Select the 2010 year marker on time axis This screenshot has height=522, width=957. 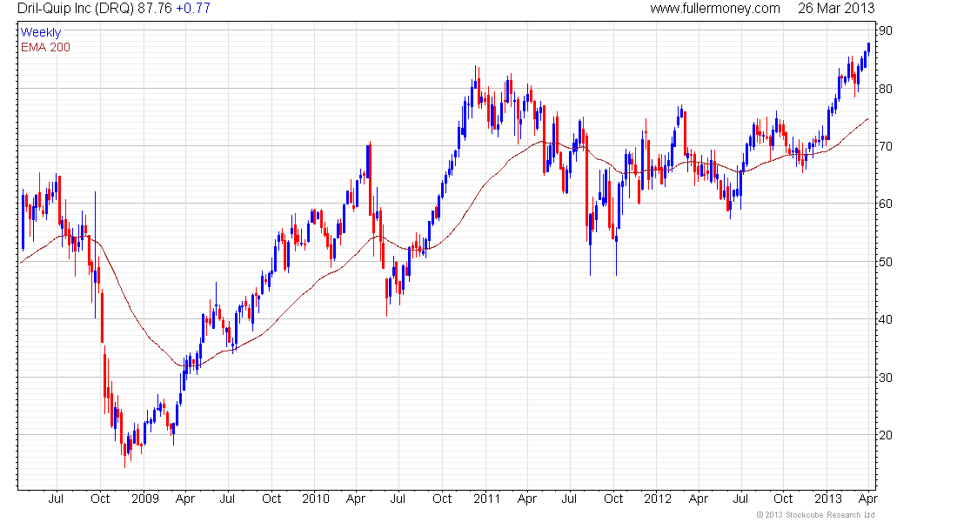(x=316, y=499)
